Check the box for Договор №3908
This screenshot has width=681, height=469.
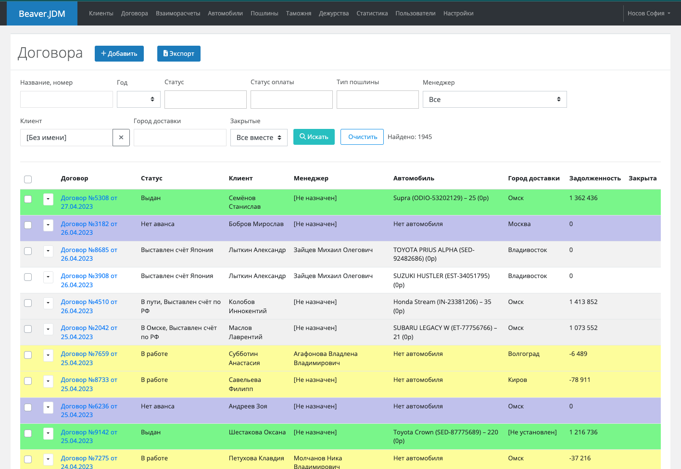click(x=28, y=277)
